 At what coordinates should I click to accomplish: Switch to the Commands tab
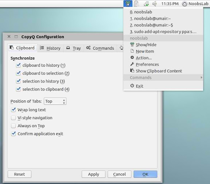tap(100, 48)
